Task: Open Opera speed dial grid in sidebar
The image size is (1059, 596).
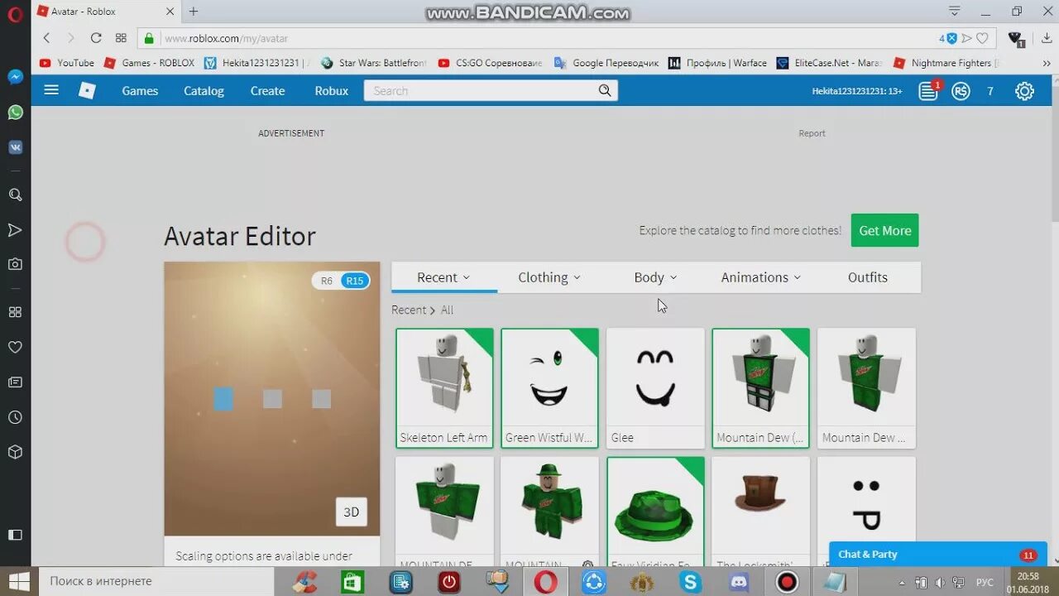Action: [x=15, y=312]
